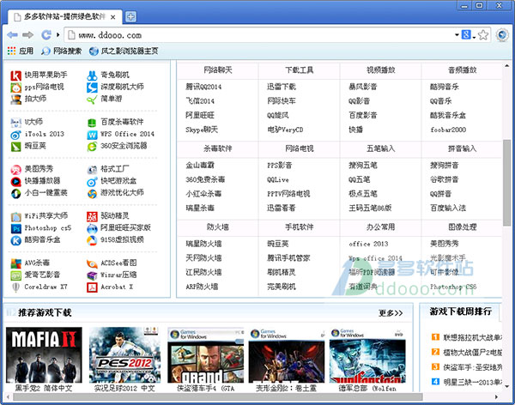Click the pps网络电视 icon
515x405 pixels.
[15, 88]
